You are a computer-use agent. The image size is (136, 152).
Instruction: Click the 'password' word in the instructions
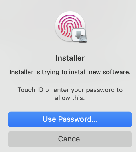click(x=100, y=90)
